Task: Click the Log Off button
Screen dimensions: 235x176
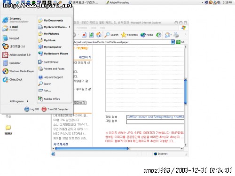Action: click(x=31, y=109)
